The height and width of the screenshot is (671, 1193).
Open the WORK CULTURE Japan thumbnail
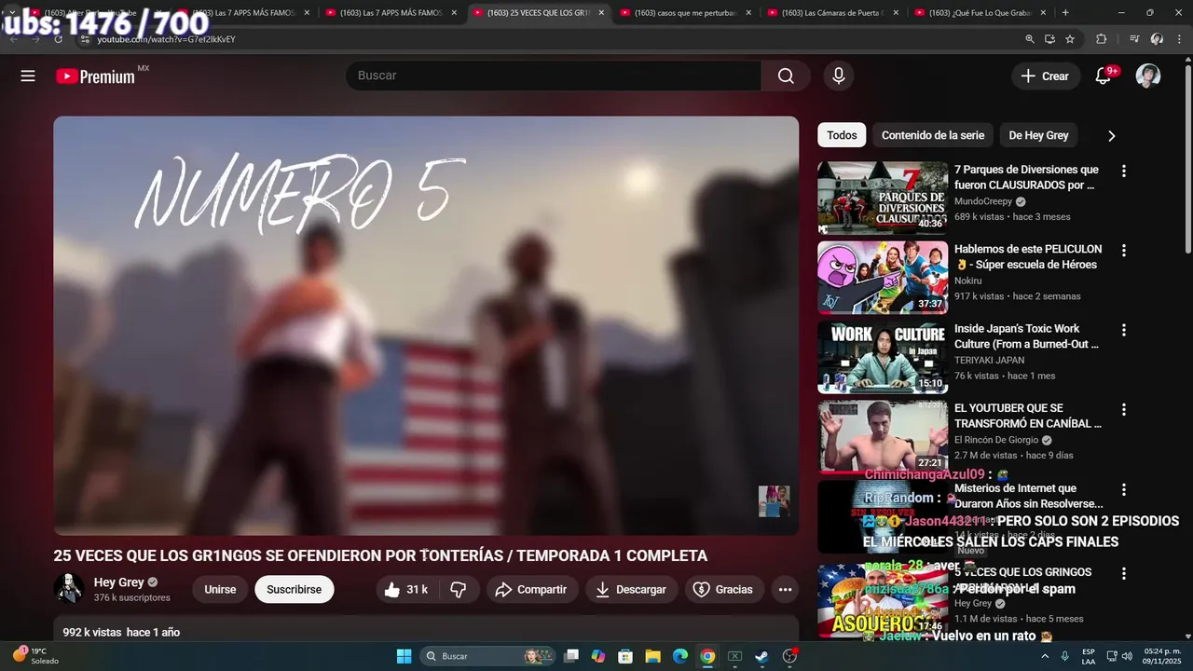(x=883, y=357)
